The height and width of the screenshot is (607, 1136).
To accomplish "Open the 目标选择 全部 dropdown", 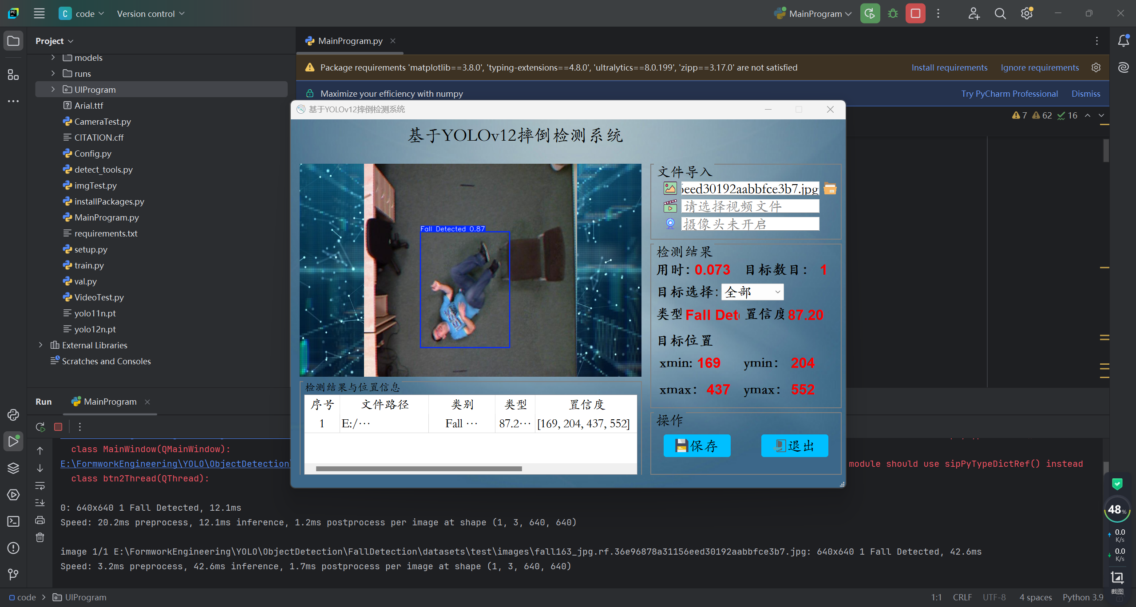I will pos(752,292).
